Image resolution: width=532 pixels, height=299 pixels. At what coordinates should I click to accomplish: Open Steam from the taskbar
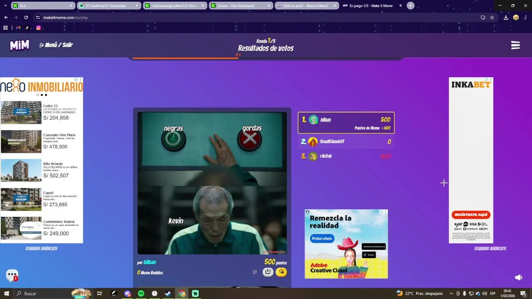click(x=168, y=294)
